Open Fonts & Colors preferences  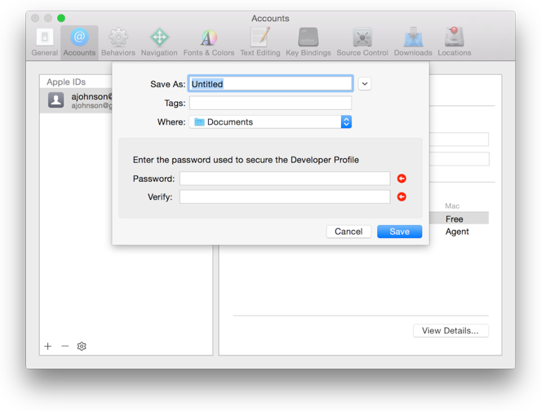click(x=209, y=42)
